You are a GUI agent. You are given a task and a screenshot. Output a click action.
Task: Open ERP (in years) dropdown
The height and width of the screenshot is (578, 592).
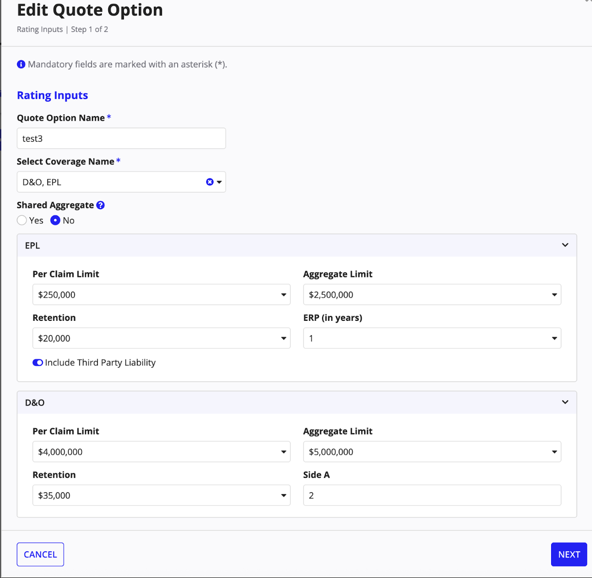point(432,338)
